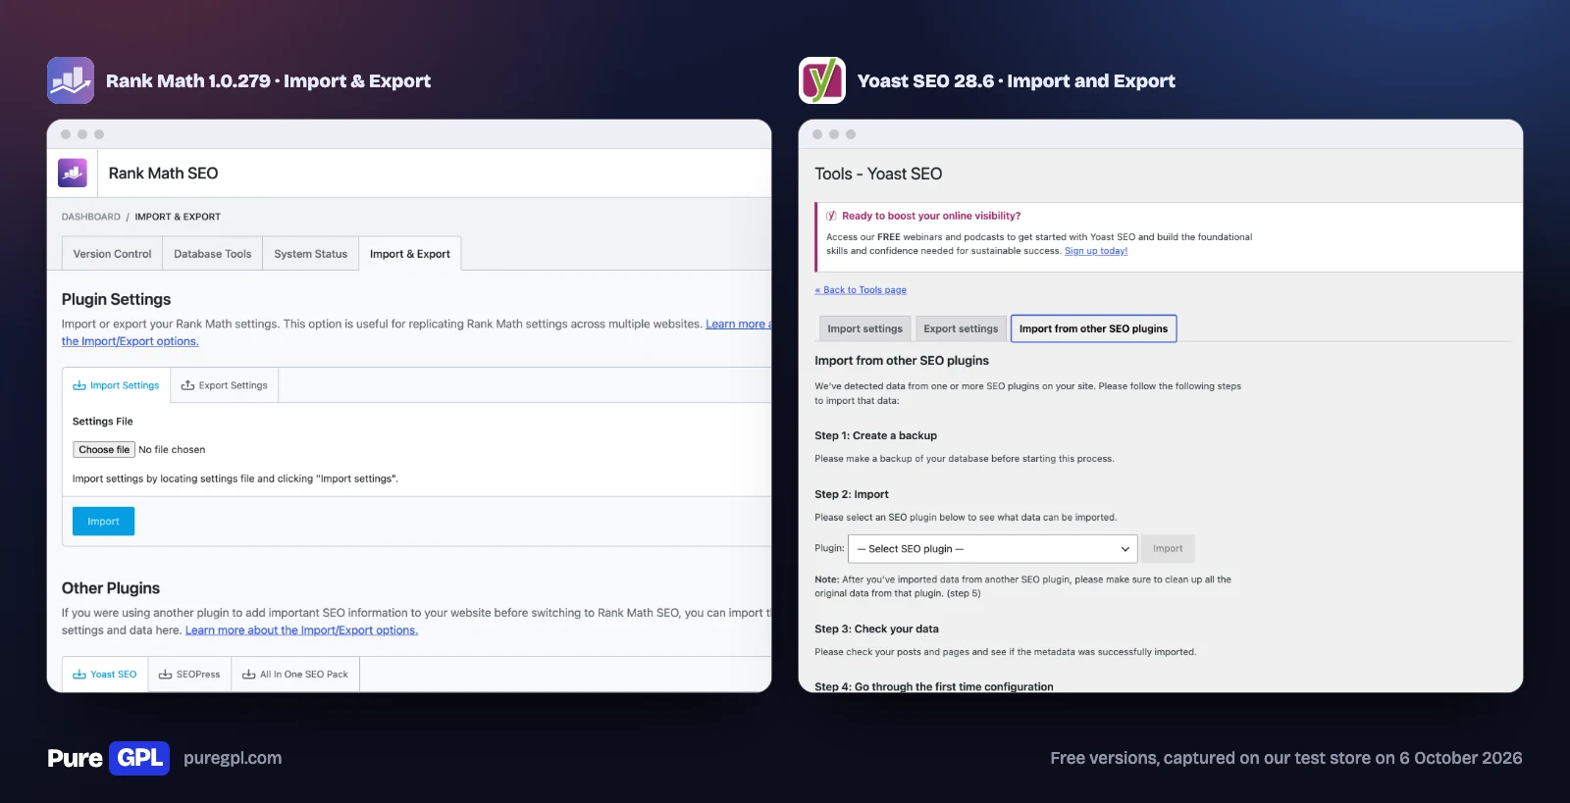The image size is (1570, 803).
Task: Click the puregpl.com footer text
Action: coord(233,758)
